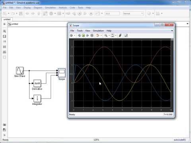The width and height of the screenshot is (191, 143).
Task: Select the Sine Wave block
Action: pyautogui.click(x=20, y=70)
